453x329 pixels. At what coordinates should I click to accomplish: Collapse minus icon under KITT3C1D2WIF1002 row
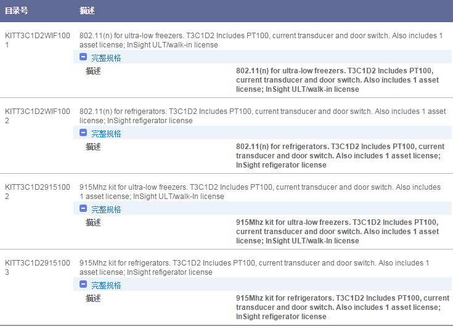[83, 133]
